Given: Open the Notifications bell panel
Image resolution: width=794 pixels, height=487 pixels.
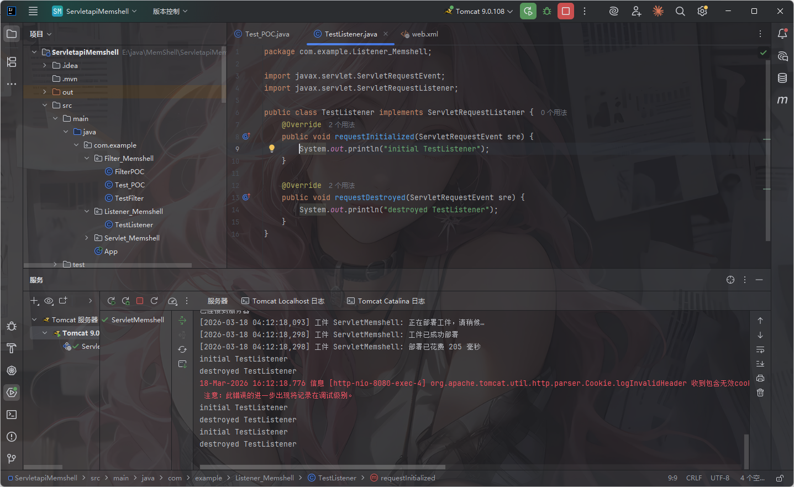Looking at the screenshot, I should 782,34.
